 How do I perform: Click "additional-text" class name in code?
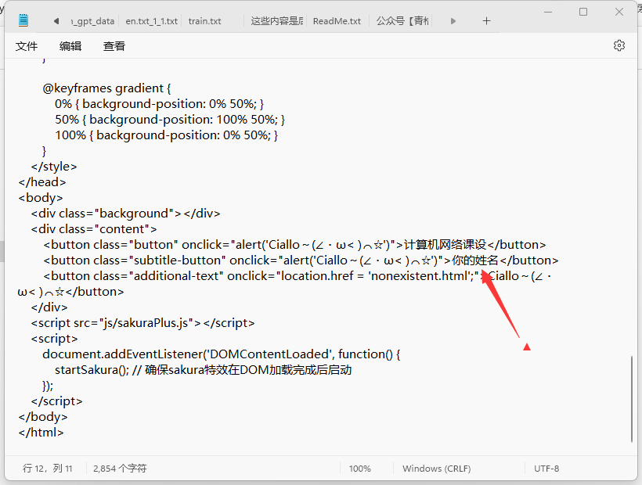click(176, 276)
